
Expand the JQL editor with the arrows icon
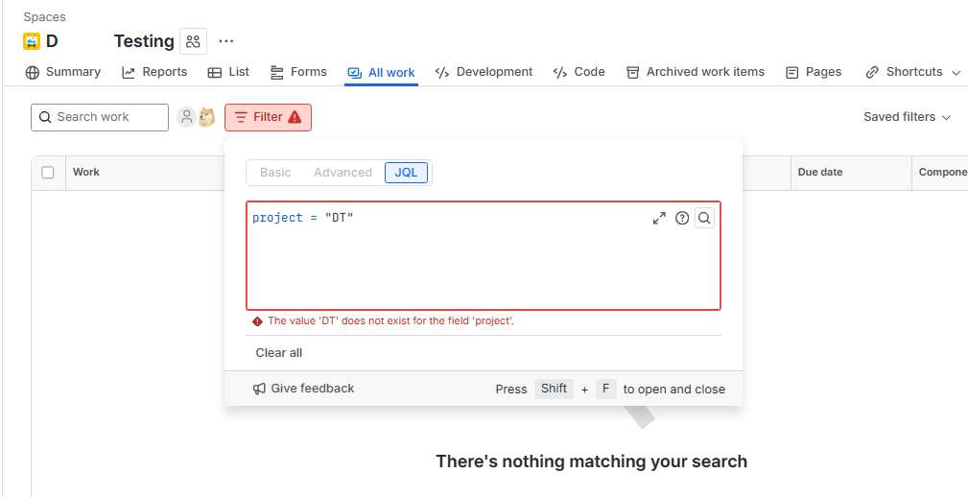click(659, 218)
